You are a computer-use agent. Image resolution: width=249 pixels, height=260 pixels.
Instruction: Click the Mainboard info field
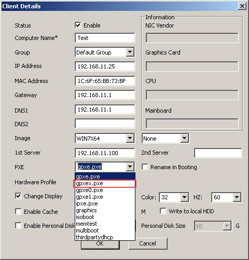pyautogui.click(x=192, y=124)
